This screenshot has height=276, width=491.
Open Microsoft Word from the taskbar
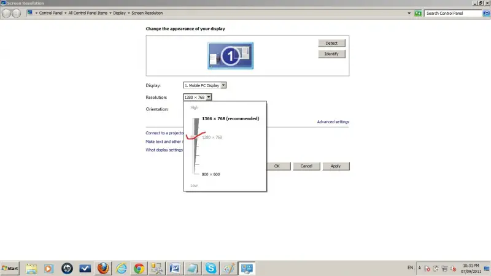(x=175, y=269)
